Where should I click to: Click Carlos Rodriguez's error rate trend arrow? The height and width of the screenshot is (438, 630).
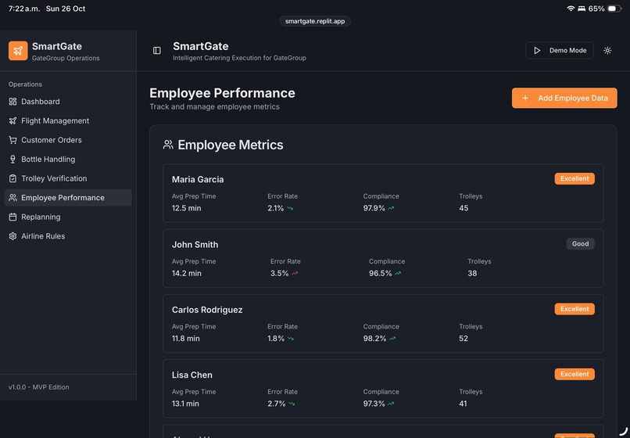[x=291, y=339]
